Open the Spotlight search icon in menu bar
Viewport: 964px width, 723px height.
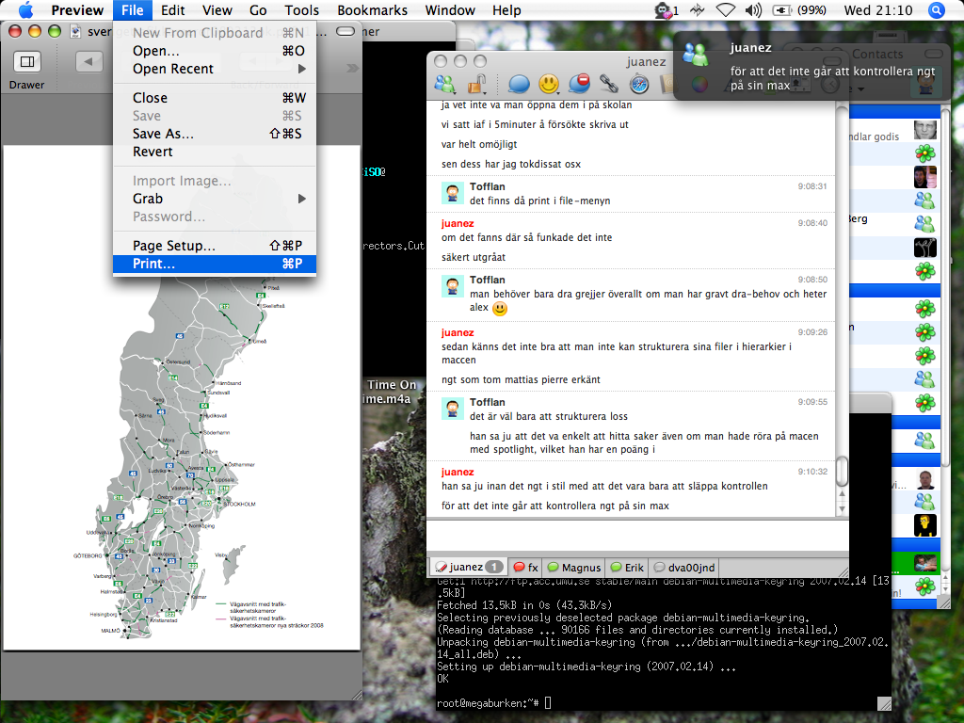coord(936,9)
